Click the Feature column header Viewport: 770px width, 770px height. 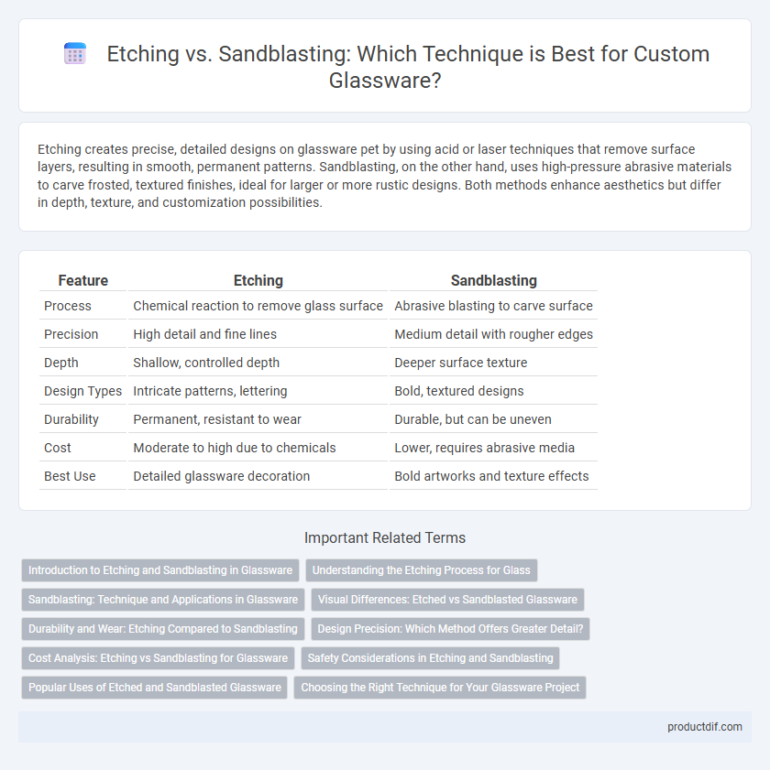tap(83, 280)
